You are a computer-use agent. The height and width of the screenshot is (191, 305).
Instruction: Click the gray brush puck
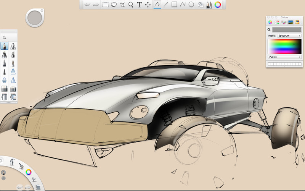point(35,18)
